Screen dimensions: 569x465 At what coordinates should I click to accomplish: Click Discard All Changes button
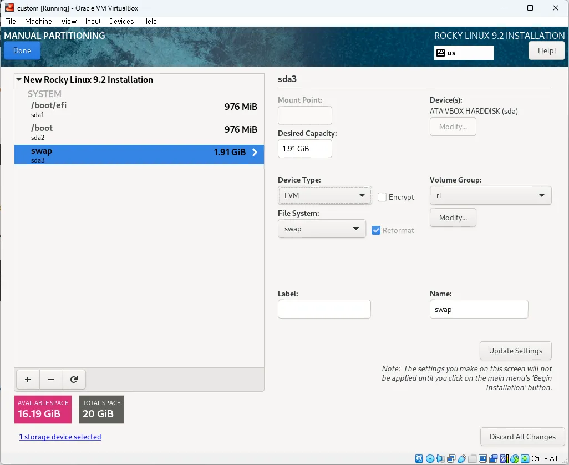(522, 437)
